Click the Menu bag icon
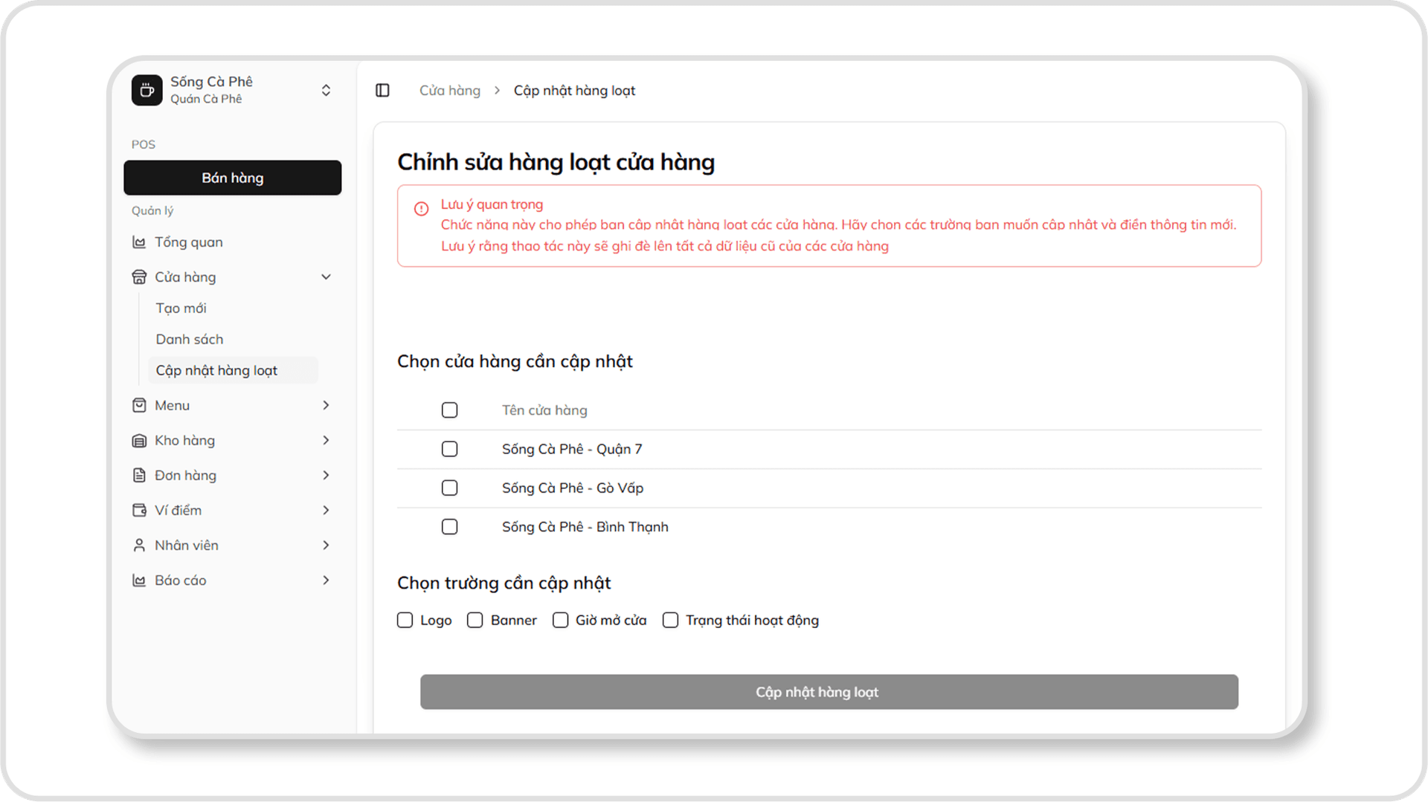Screen dimensions: 1428x802 [x=139, y=405]
